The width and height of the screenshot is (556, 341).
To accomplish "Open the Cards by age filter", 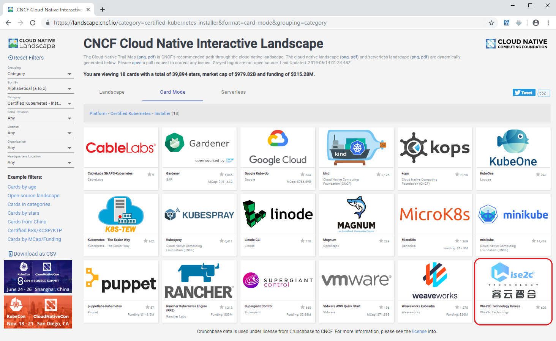I will pyautogui.click(x=22, y=187).
